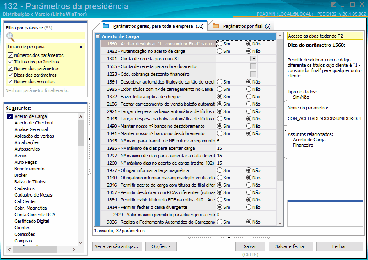Viewport: 368px width, 260px height.
Task: Select Call Center subject
Action: coord(25,201)
